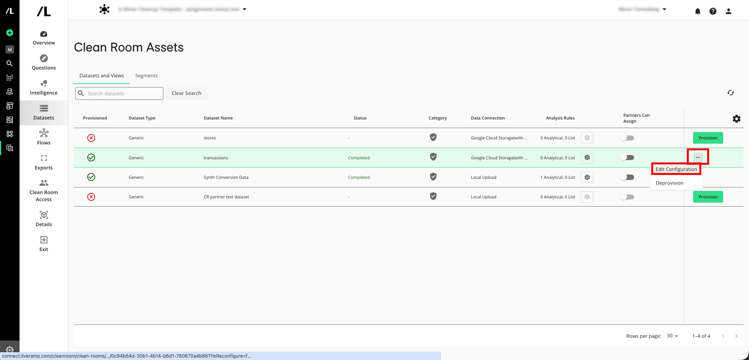
Task: Open analysis rules gear for CR partner test dataset
Action: [587, 197]
